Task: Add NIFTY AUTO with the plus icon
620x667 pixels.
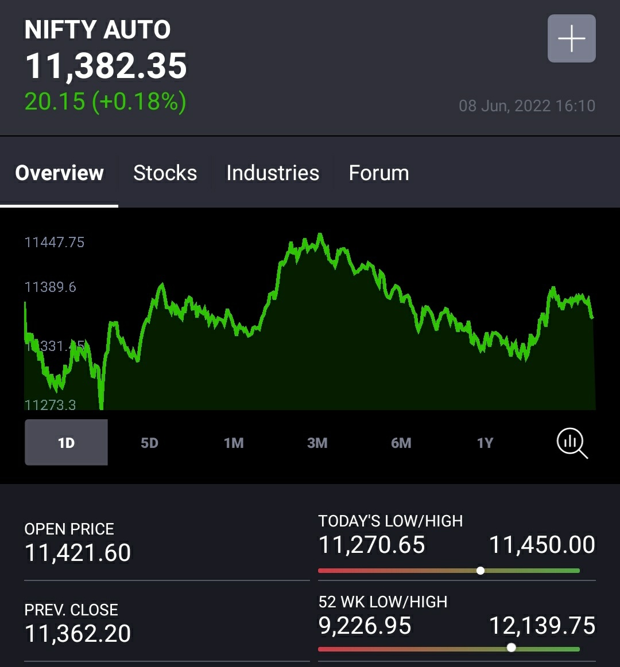Action: point(571,38)
